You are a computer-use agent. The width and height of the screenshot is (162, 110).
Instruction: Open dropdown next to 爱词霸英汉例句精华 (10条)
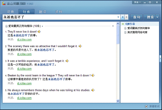42,26
